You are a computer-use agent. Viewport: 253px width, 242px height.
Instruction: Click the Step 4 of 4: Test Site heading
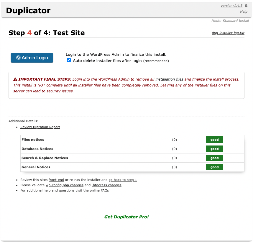pos(47,33)
